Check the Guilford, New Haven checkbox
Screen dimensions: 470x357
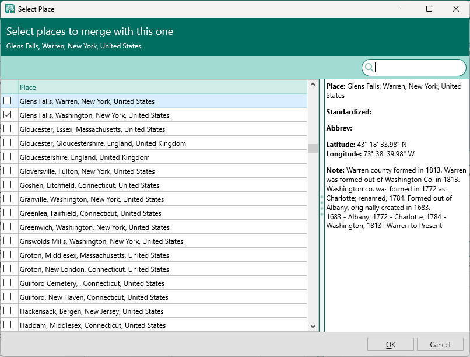(x=8, y=297)
